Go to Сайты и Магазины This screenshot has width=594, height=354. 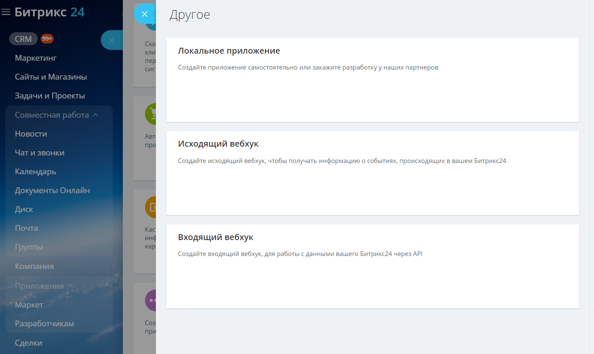(x=51, y=77)
